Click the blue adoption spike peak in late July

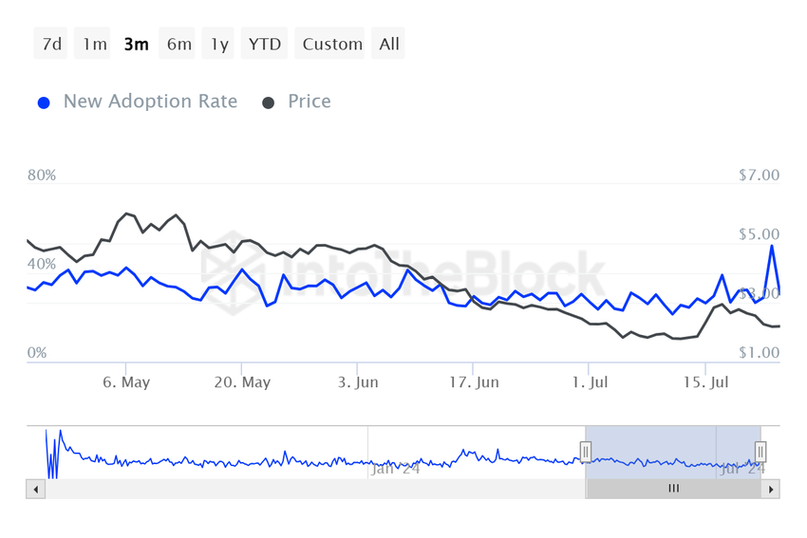tap(772, 246)
